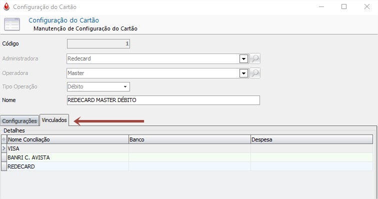Switch to the Configurações tab

[x=19, y=121]
